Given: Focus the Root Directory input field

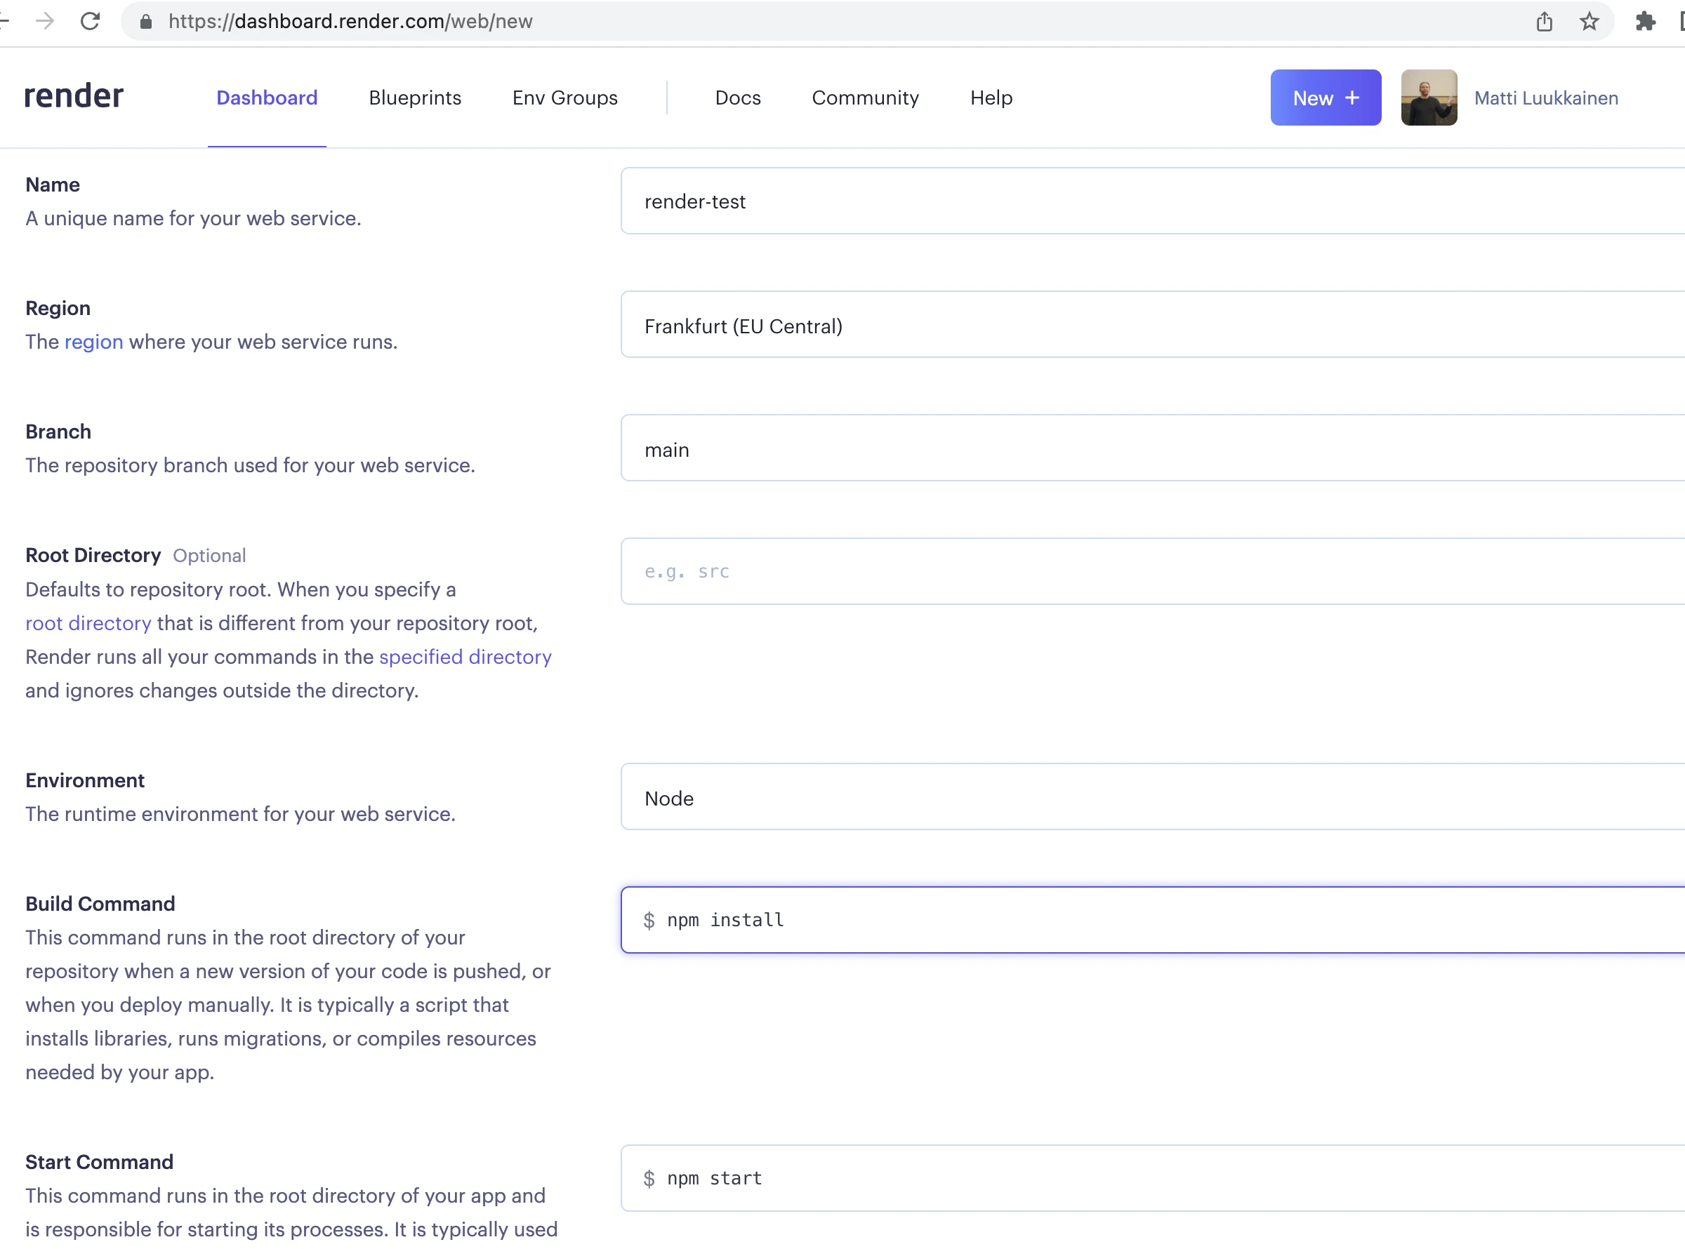Looking at the screenshot, I should pyautogui.click(x=1153, y=572).
